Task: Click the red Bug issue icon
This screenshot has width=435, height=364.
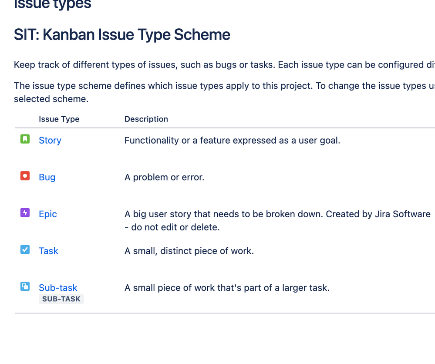Action: point(25,176)
